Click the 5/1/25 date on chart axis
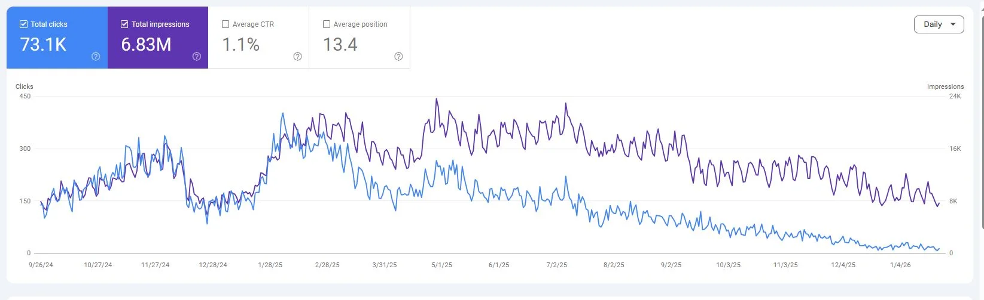The image size is (984, 300). click(441, 265)
